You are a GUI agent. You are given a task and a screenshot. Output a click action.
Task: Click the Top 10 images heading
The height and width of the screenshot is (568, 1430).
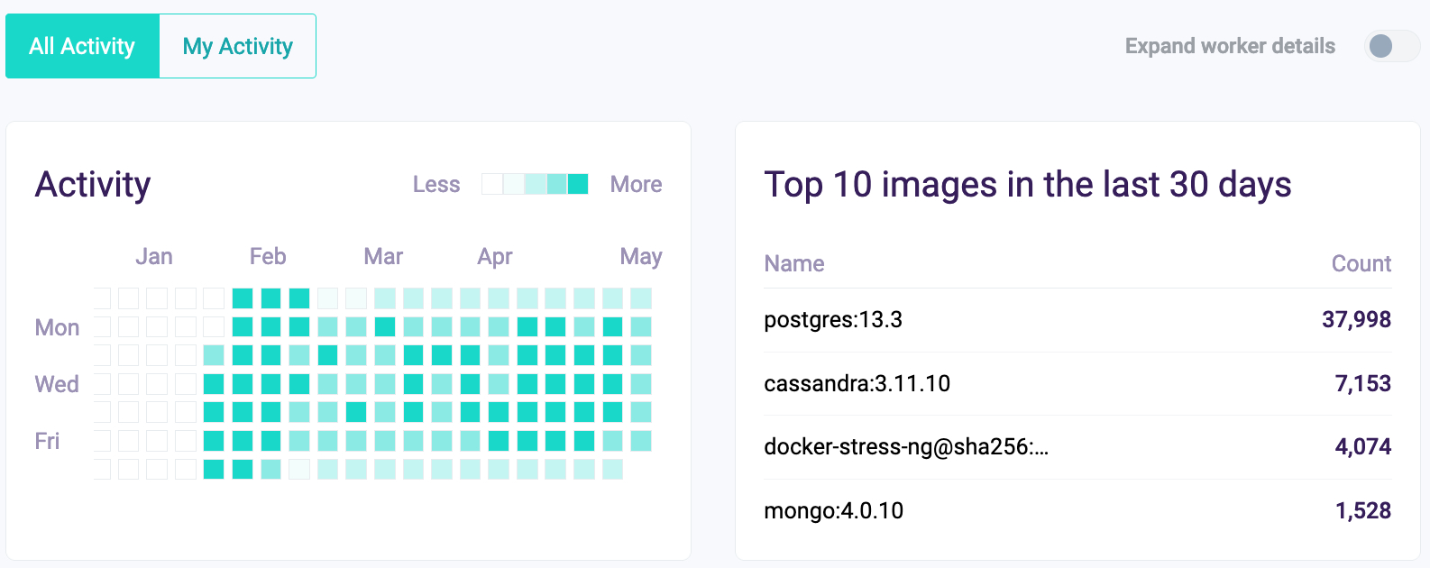point(1028,184)
